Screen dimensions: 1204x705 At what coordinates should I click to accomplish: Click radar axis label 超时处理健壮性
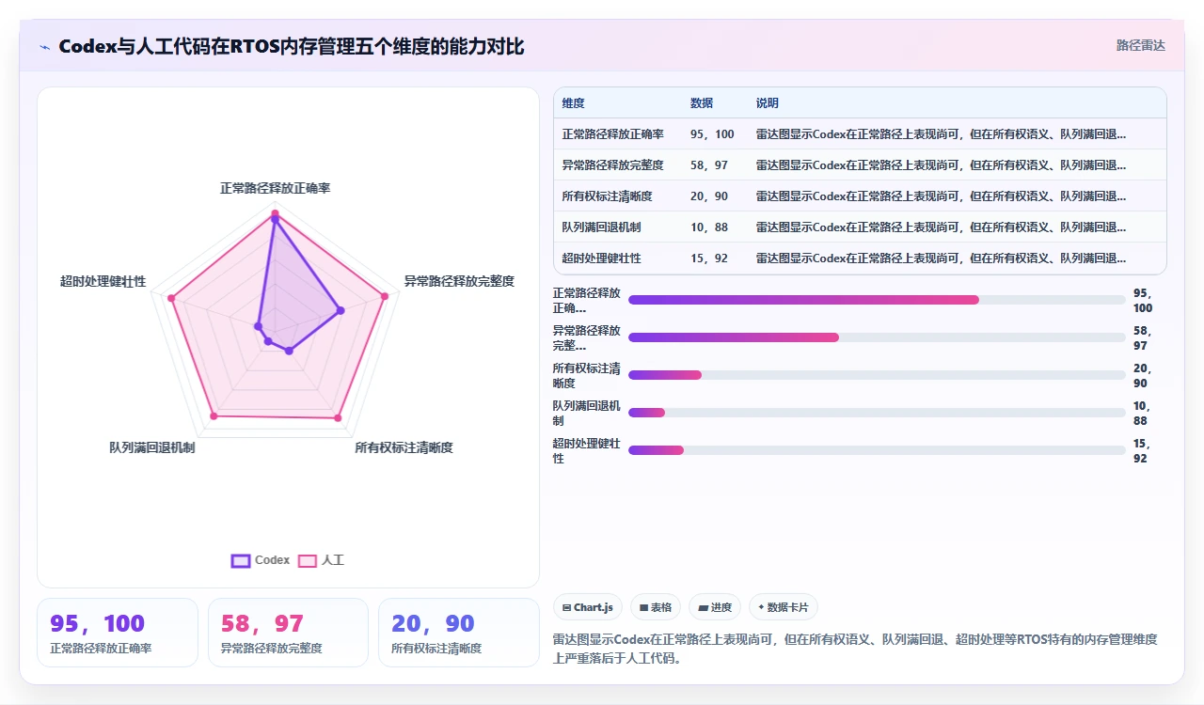pyautogui.click(x=103, y=281)
